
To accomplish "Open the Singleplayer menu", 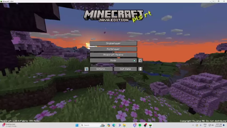I will pyautogui.click(x=113, y=43).
